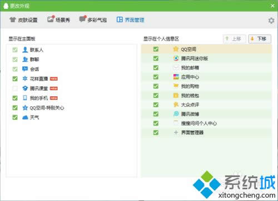Viewport: 278px width, 201px height.
Task: Click the 花样直播 flower icon
Action: pyautogui.click(x=25, y=79)
